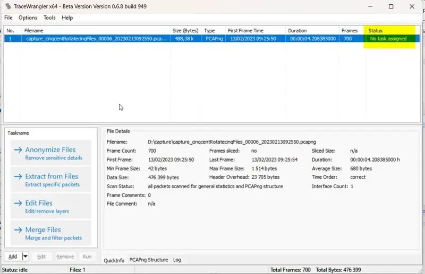
Task: Click the Remove task button
Action: tap(65, 257)
